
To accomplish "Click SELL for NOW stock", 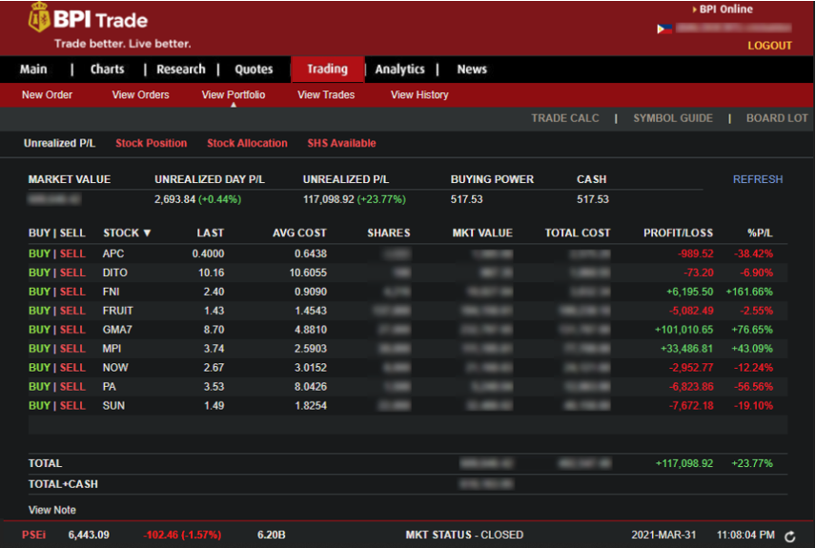I will click(x=72, y=368).
